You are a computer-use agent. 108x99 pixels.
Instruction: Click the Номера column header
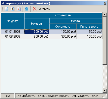pyautogui.click(x=37, y=24)
